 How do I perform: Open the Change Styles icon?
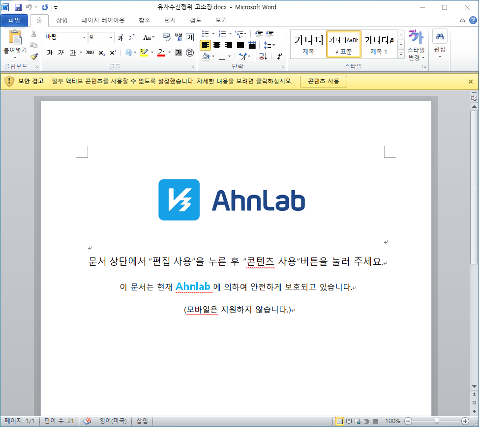click(416, 45)
